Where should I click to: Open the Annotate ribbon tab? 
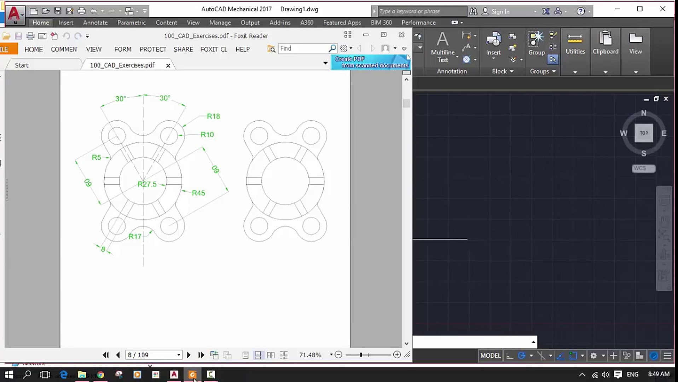coord(95,22)
